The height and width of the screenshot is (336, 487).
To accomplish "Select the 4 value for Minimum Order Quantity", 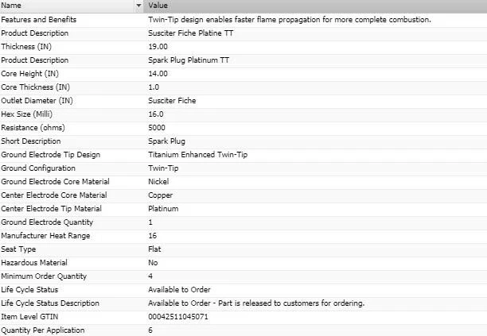I will 150,276.
